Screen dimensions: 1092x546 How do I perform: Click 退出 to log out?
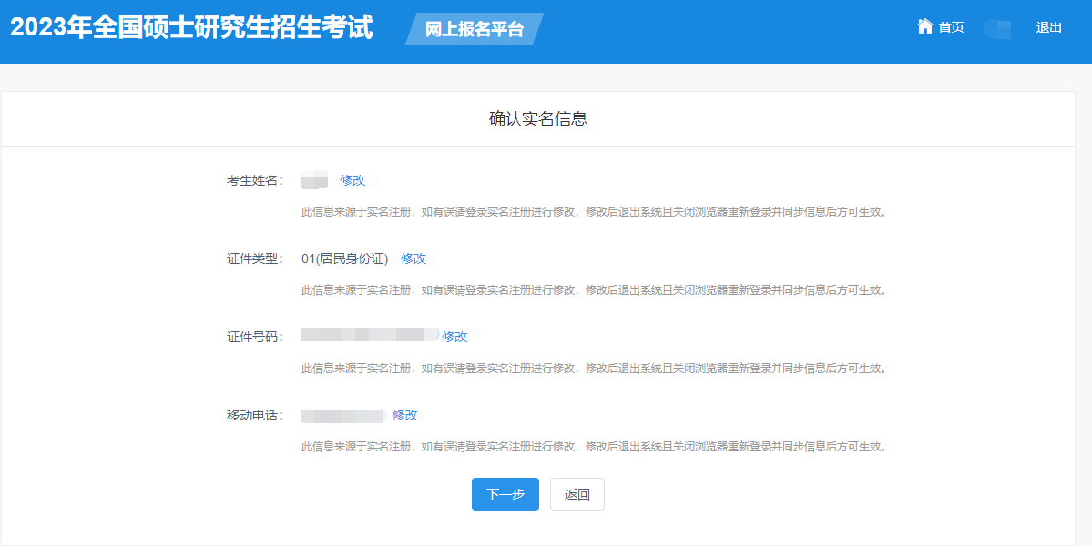(x=1048, y=27)
